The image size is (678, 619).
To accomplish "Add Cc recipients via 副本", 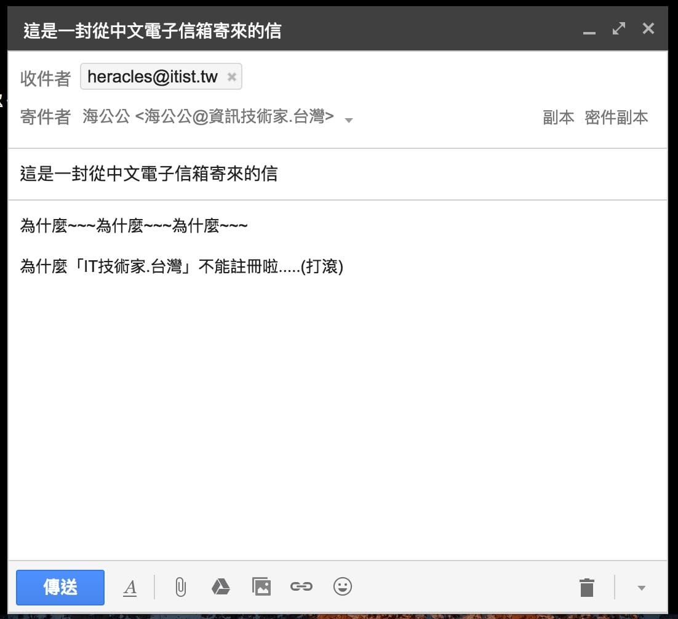I will click(558, 118).
